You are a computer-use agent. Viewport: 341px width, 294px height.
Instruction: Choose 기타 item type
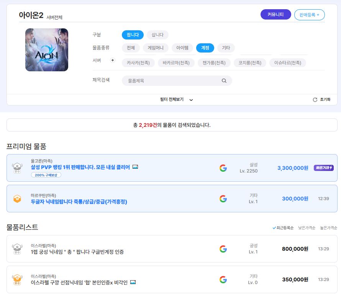[x=226, y=48]
